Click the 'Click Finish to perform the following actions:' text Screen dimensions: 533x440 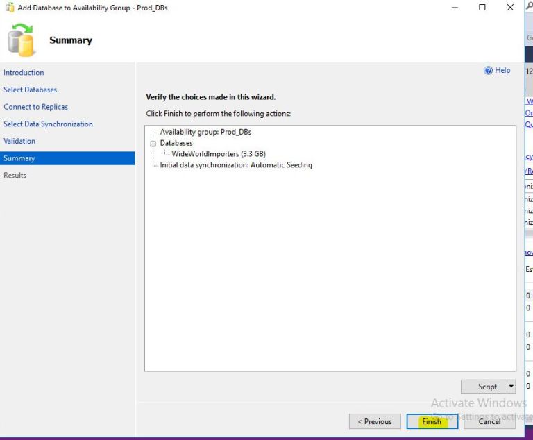[218, 114]
